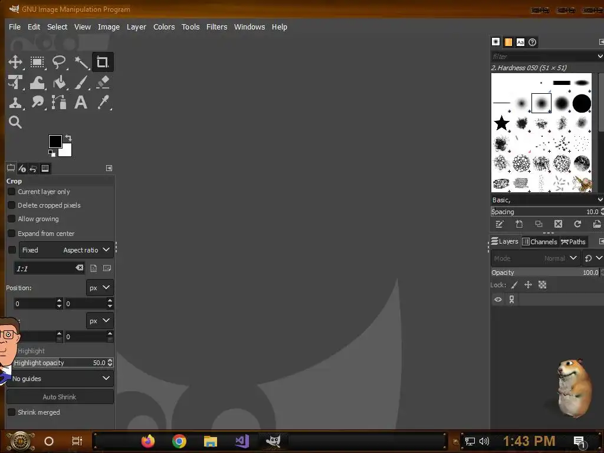The image size is (604, 453).
Task: Open the Colors menu
Action: (x=164, y=27)
